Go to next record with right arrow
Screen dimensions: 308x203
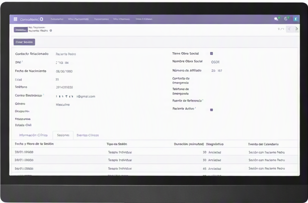point(296,29)
